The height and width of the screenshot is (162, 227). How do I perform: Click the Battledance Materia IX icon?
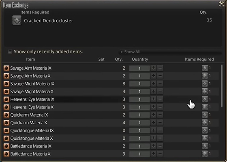tap(6, 146)
